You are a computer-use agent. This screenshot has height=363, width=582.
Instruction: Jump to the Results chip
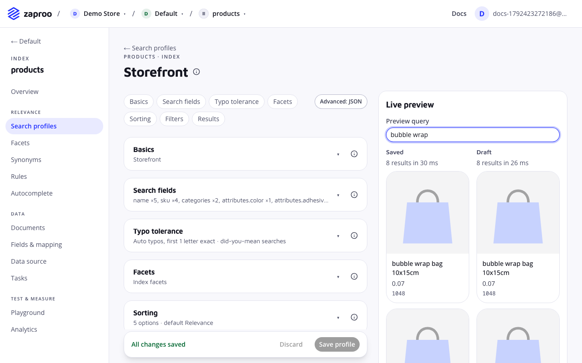(209, 119)
